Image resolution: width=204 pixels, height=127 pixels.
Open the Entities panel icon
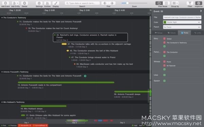(48, 3)
